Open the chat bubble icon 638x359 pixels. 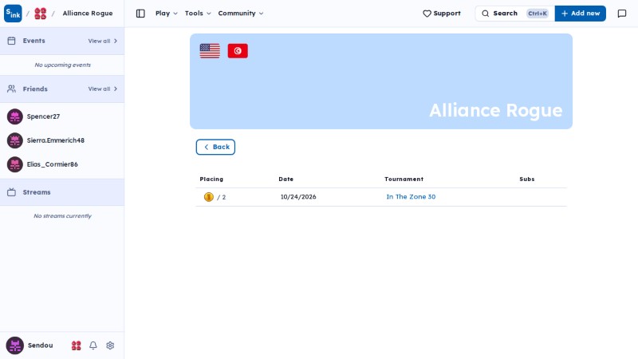622,14
